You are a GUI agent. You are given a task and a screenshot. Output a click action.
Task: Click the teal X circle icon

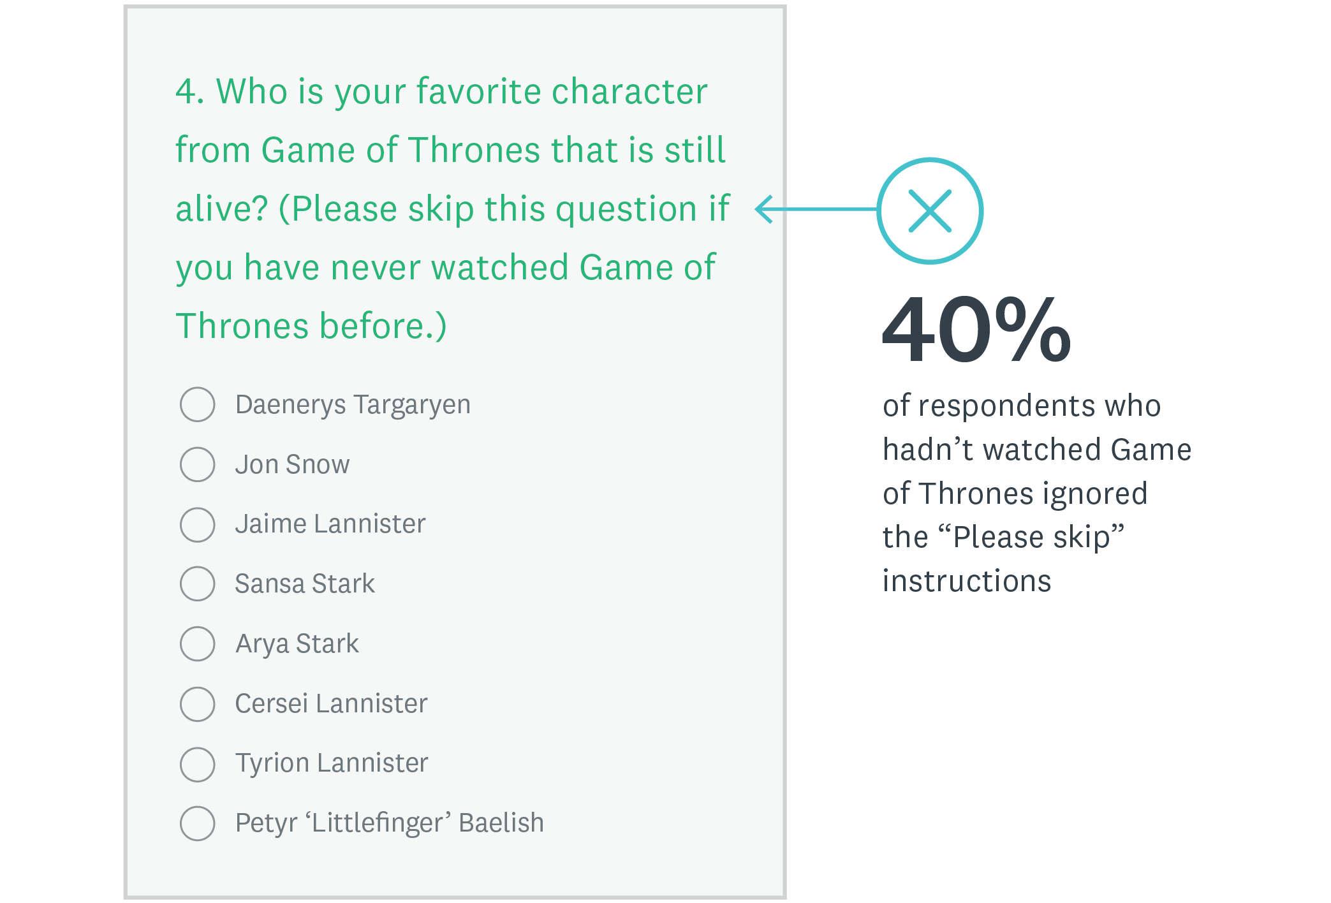[930, 210]
